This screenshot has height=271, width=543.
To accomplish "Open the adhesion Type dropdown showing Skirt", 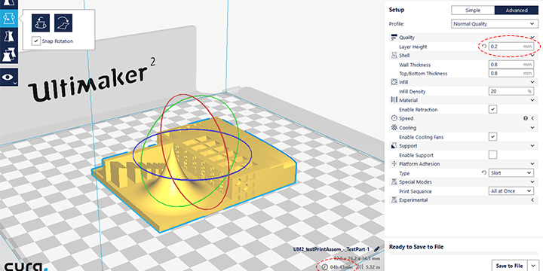I will point(511,173).
